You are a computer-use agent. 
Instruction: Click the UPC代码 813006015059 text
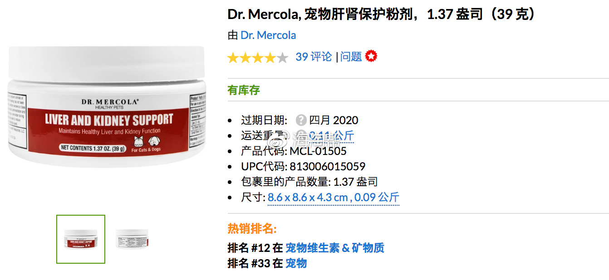pyautogui.click(x=303, y=167)
